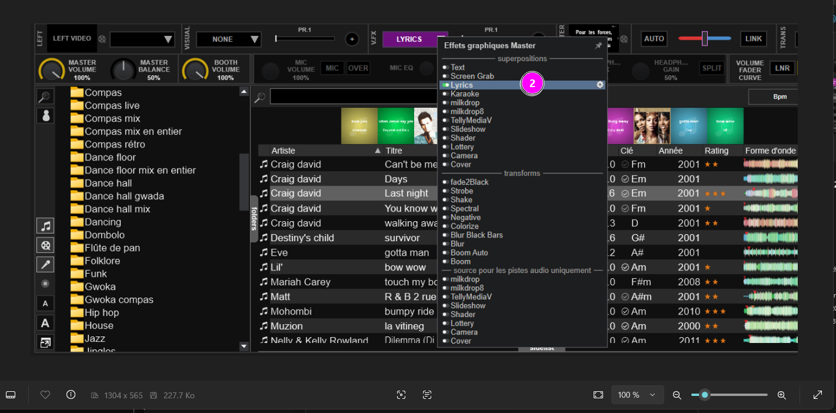Screen dimensions: 836x413
Task: Click the music note filter icon in the sidebar
Action: coord(45,226)
